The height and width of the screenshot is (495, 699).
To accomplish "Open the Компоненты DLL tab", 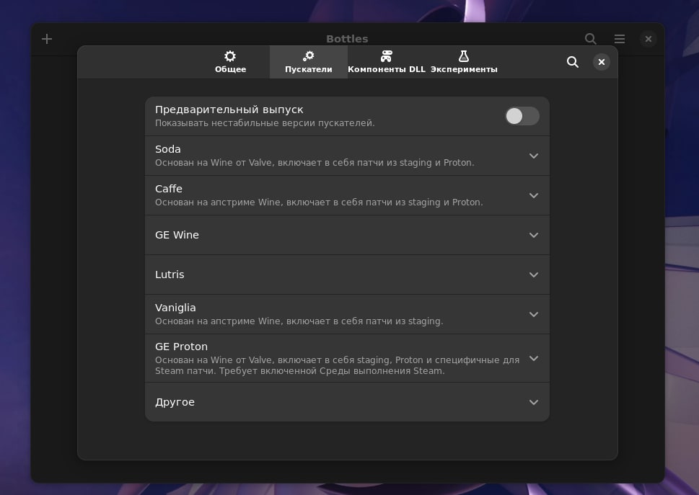I will (387, 62).
